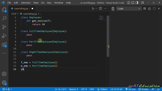Start Go Live server
This screenshot has width=162, height=91.
(131, 89)
